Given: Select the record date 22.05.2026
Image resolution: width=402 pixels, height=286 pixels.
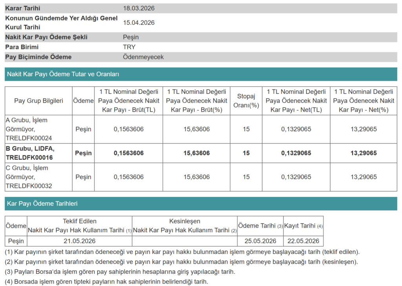Looking at the screenshot, I should tap(303, 241).
